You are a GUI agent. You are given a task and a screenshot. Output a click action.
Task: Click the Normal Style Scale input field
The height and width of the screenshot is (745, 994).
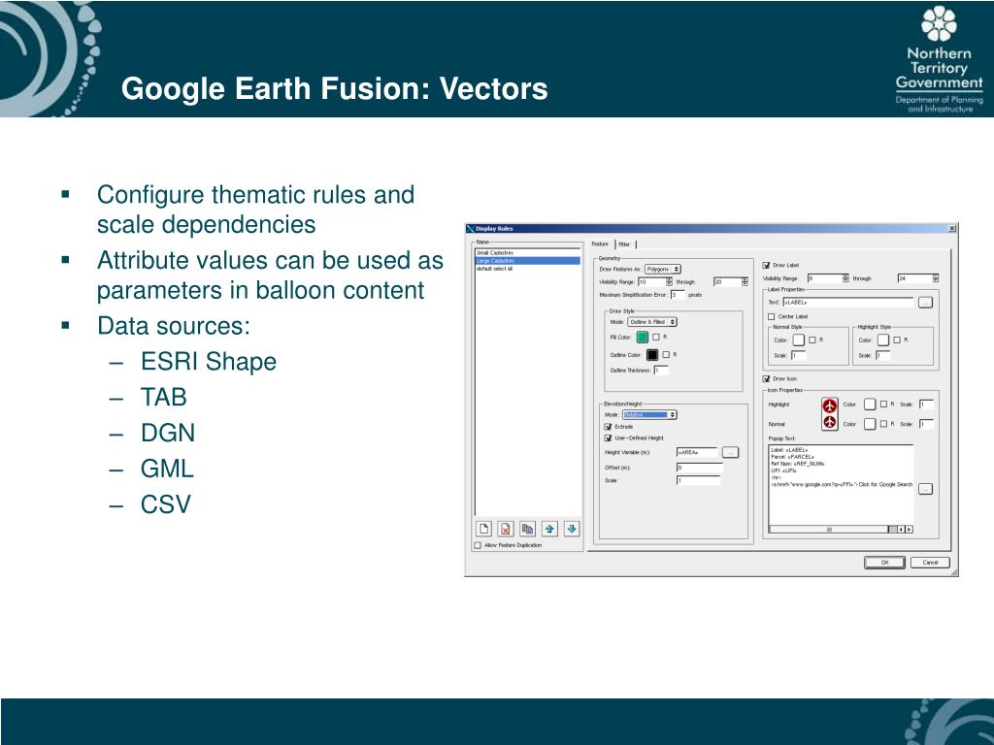click(x=798, y=356)
